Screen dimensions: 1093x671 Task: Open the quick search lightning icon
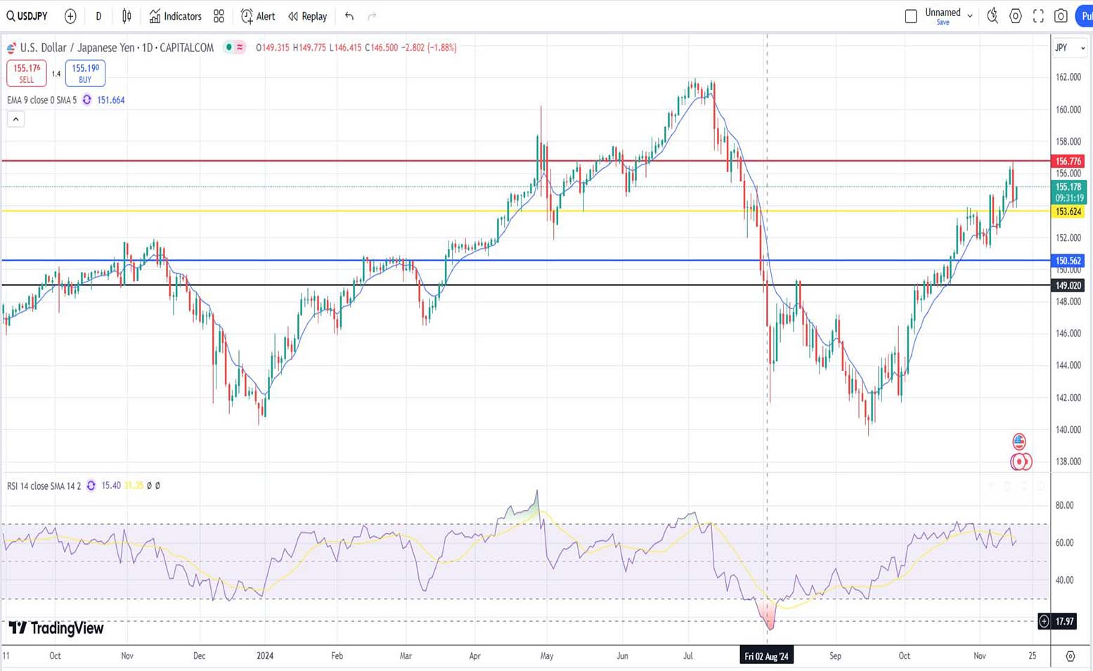(x=992, y=16)
